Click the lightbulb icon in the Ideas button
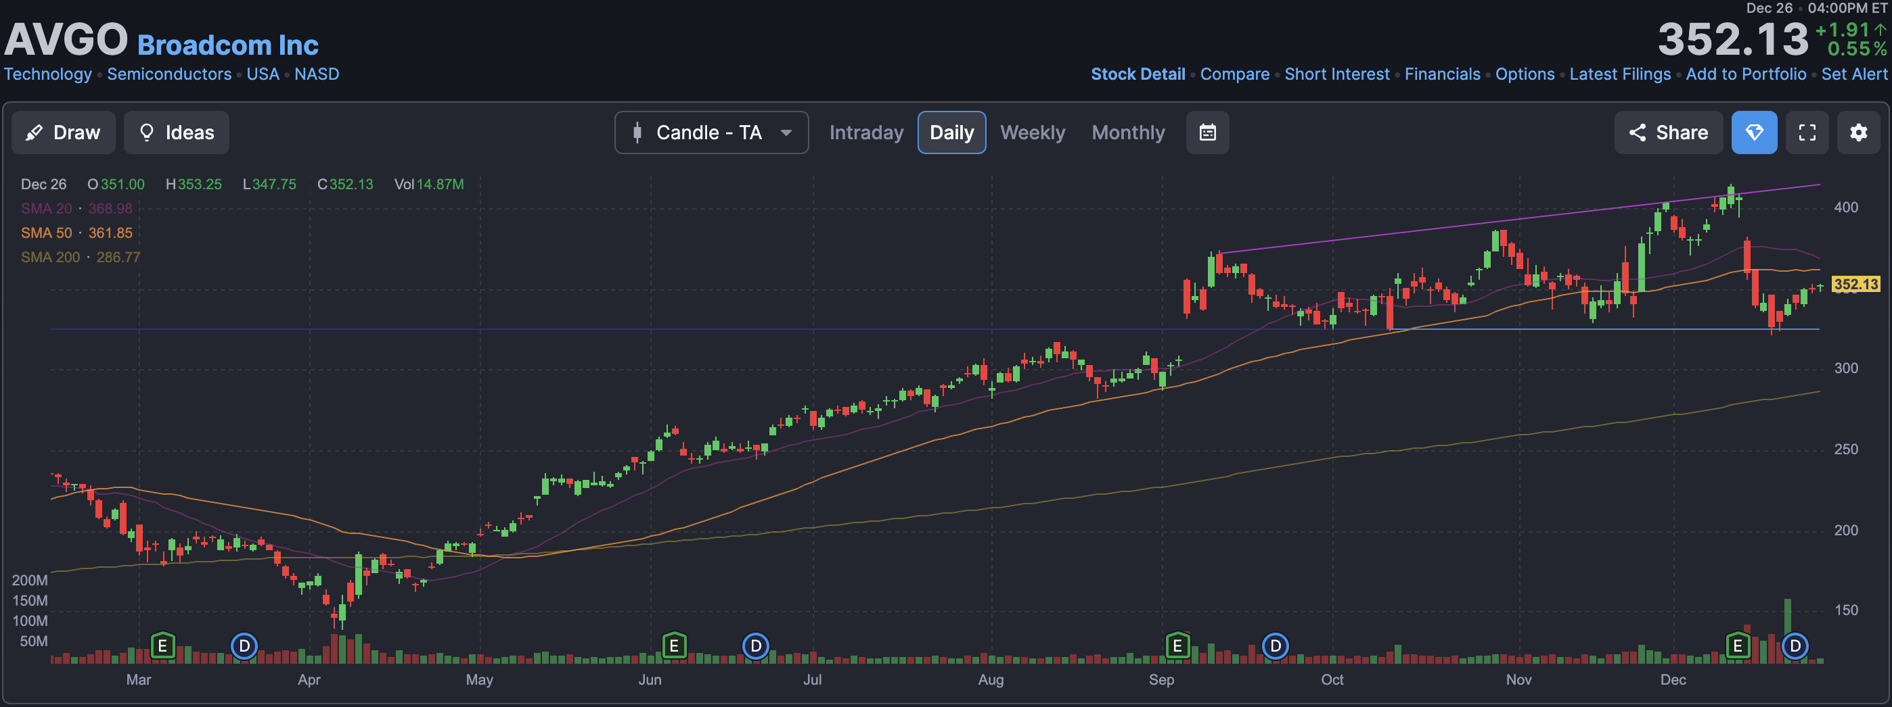The height and width of the screenshot is (707, 1892). click(147, 132)
